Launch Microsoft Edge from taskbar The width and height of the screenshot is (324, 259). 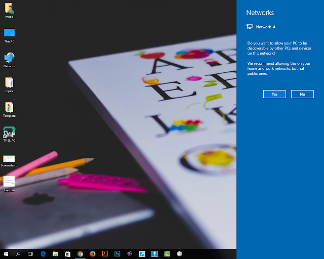[x=43, y=254]
